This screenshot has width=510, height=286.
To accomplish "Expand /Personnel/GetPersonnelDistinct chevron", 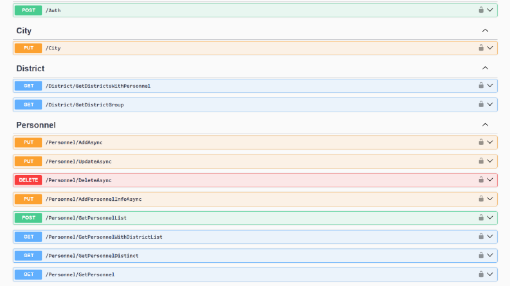I will point(490,255).
